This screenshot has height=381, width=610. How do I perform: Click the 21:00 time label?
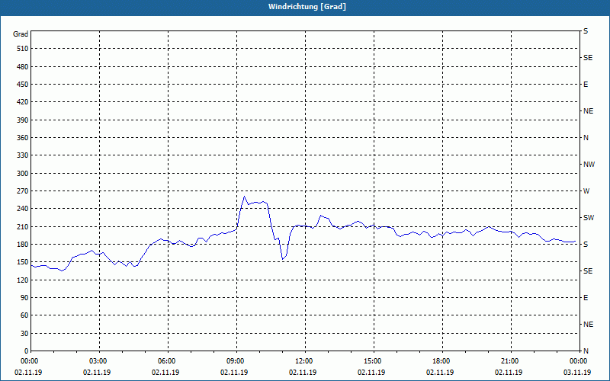pyautogui.click(x=511, y=361)
